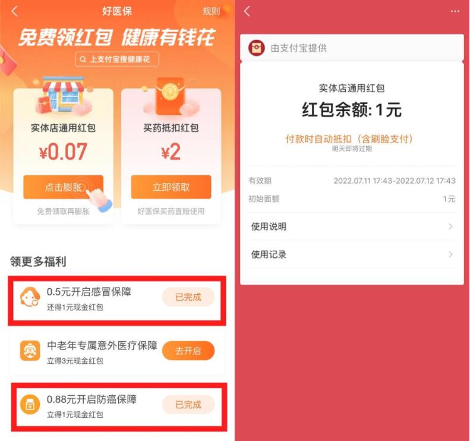Screen dimensions: 470x441
Task: Tap the cancer protection icon
Action: [x=30, y=405]
